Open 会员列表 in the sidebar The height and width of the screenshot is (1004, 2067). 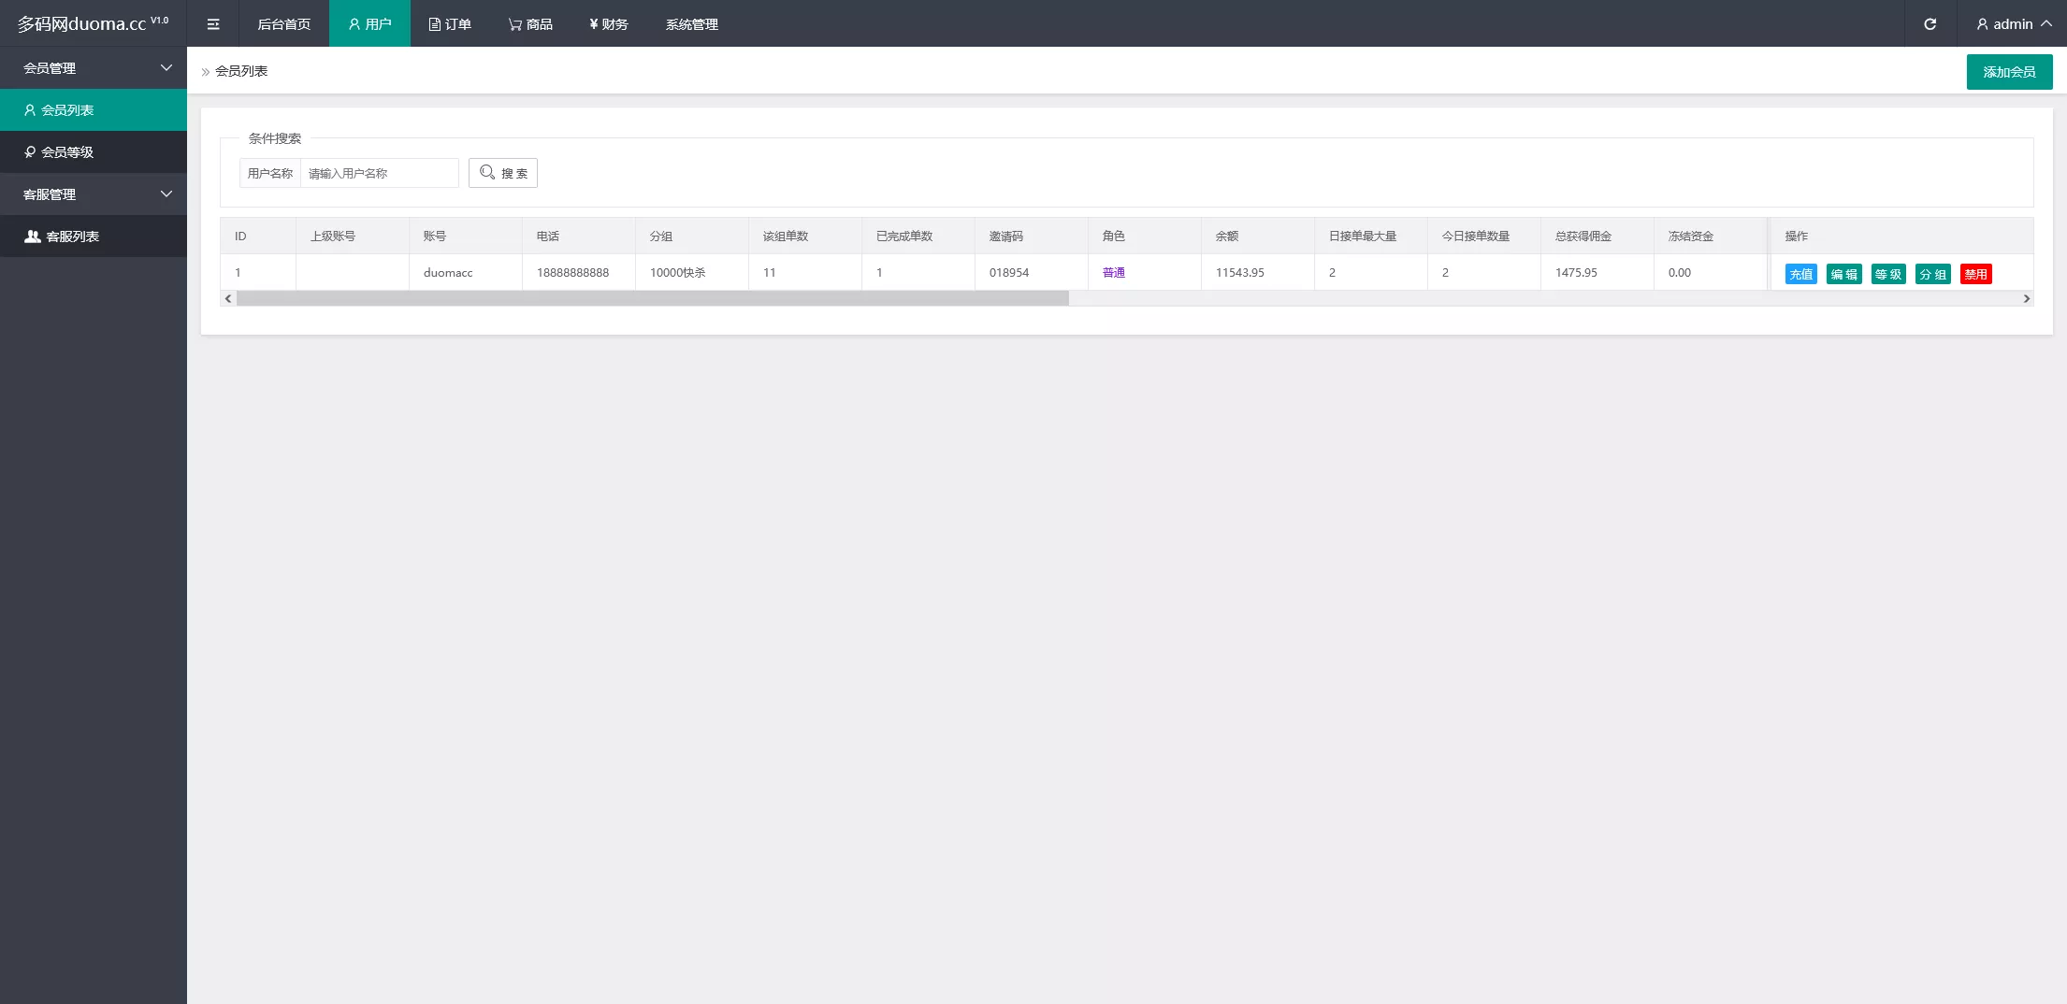coord(94,110)
